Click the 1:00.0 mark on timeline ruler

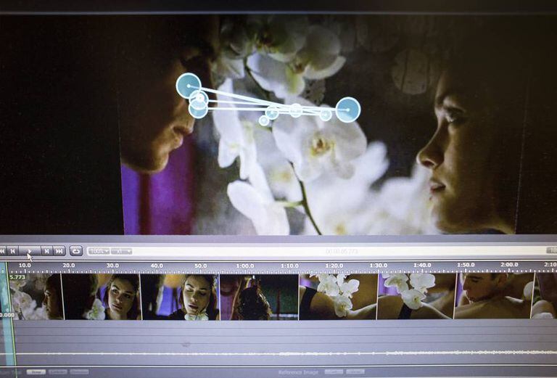click(x=244, y=266)
